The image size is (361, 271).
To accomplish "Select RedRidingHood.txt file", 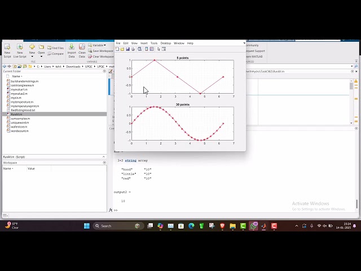I will tap(23, 110).
